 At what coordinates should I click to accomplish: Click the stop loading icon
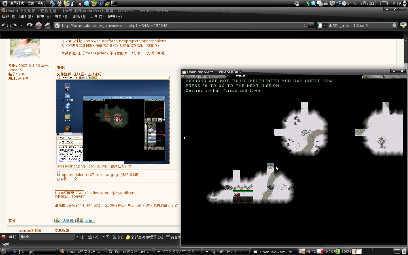(x=39, y=25)
